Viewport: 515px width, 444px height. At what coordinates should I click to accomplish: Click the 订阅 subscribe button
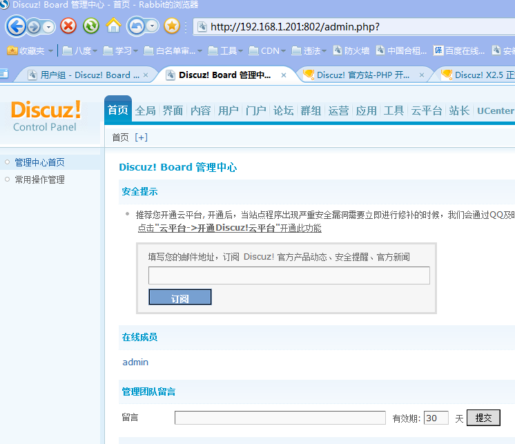[180, 297]
